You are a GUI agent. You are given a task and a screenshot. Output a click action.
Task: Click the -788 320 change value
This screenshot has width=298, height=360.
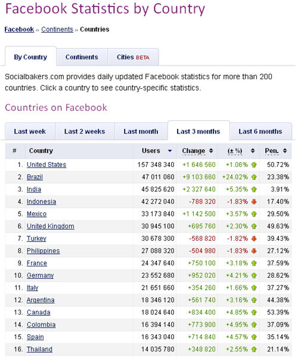click(202, 201)
